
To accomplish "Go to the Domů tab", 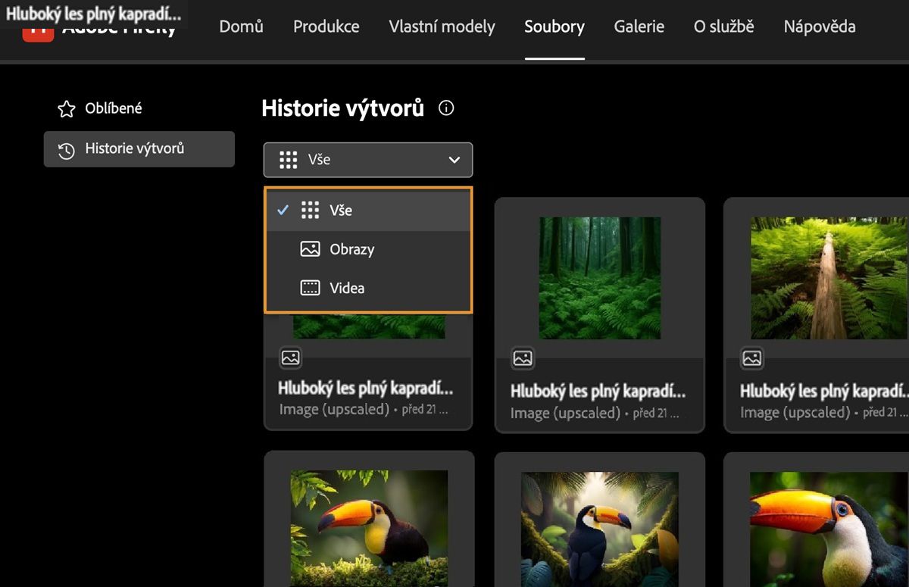I will click(241, 27).
